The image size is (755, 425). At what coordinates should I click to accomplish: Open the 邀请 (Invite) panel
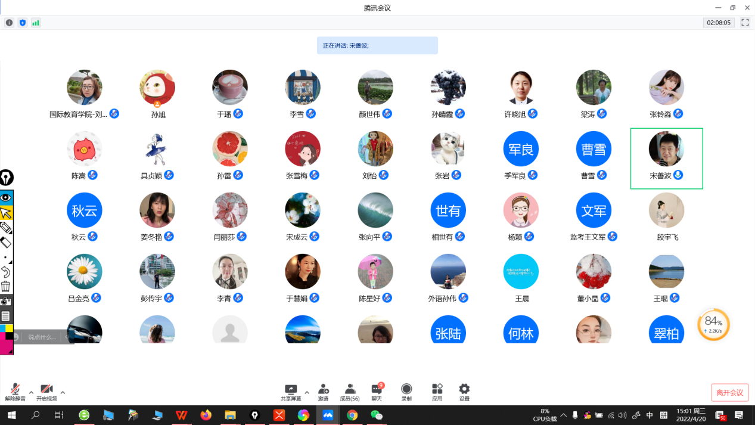pos(323,392)
